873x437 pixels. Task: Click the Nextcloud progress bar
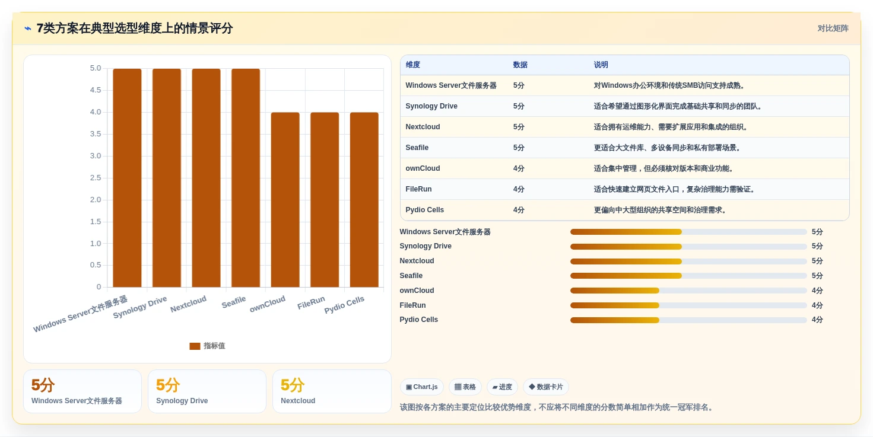pyautogui.click(x=688, y=261)
